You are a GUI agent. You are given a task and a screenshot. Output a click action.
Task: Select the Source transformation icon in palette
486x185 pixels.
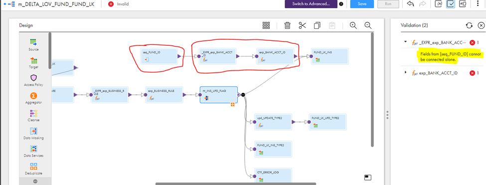33,43
